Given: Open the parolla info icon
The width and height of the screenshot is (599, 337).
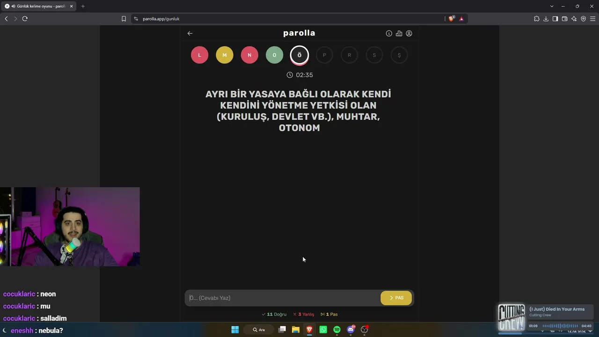Looking at the screenshot, I should (x=389, y=33).
